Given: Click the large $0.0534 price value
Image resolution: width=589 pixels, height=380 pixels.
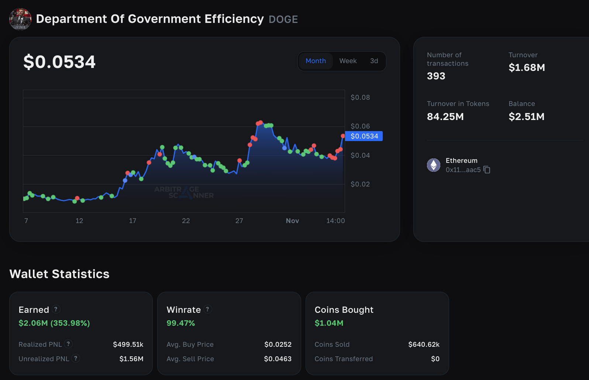Looking at the screenshot, I should click(x=59, y=62).
